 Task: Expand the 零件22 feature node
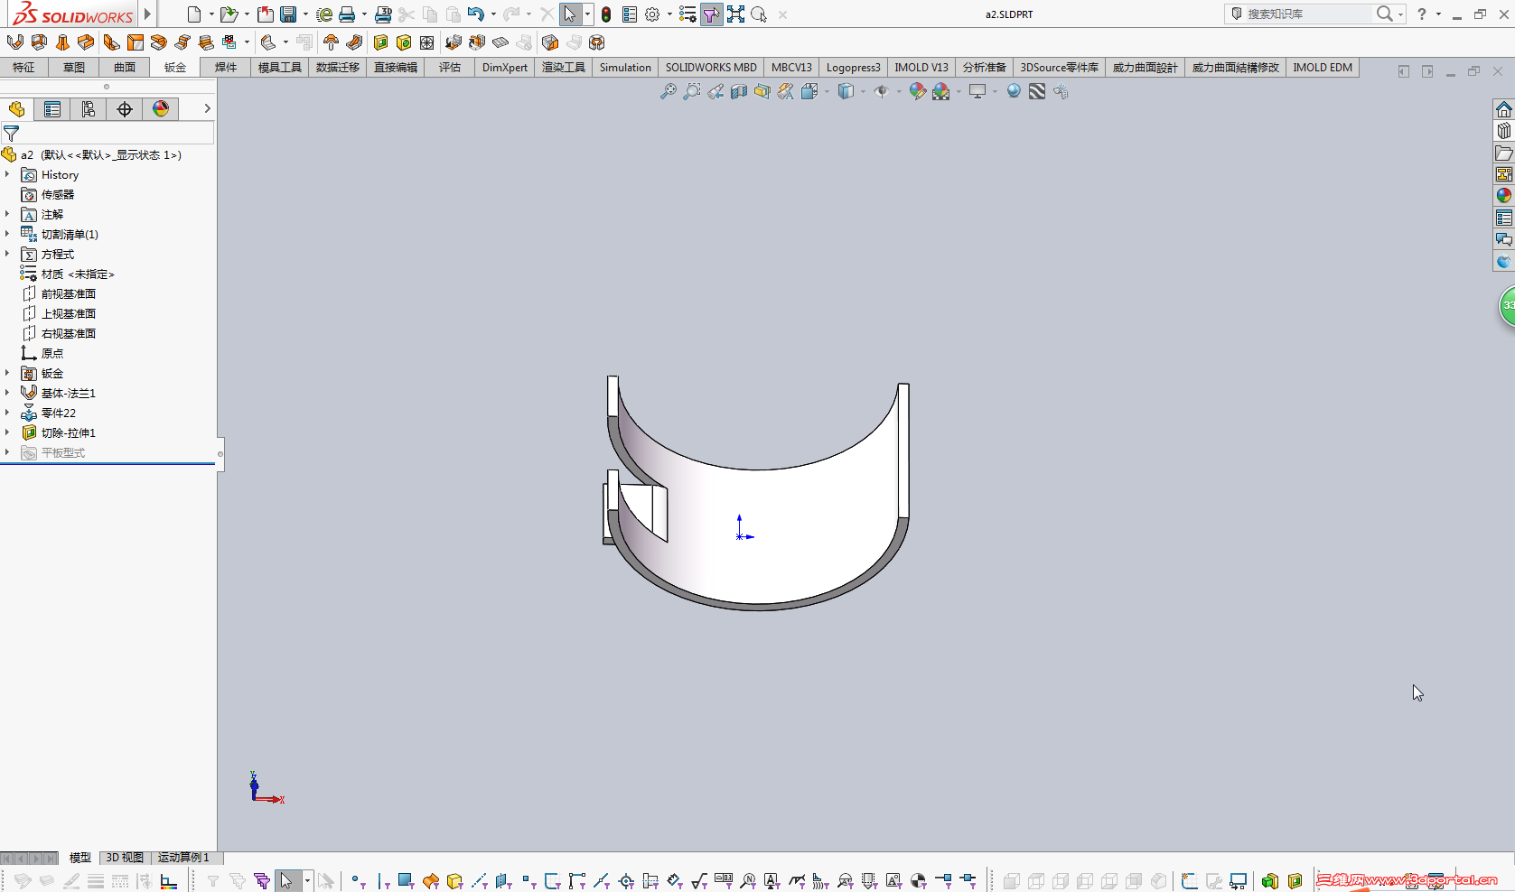point(7,413)
